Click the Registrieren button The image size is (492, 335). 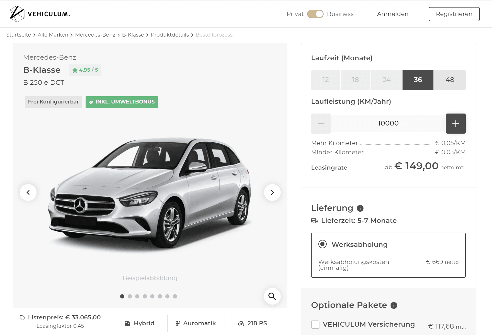tap(454, 14)
